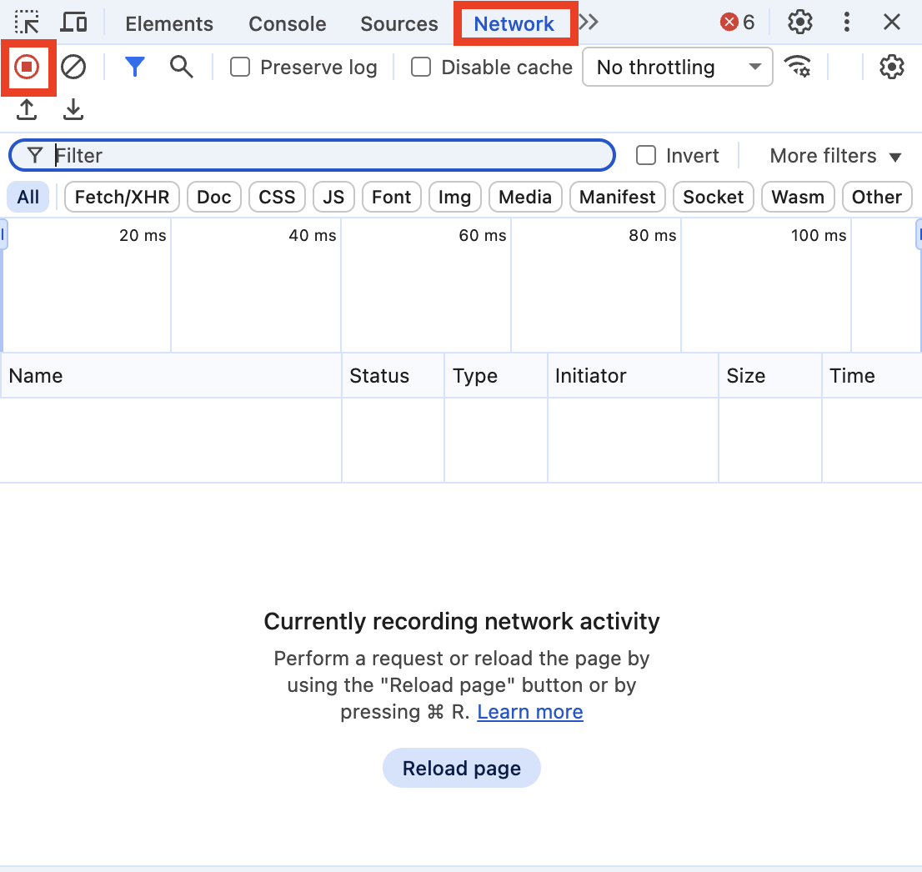Screen dimensions: 922x872
Task: Expand the More filters dropdown
Action: point(835,156)
